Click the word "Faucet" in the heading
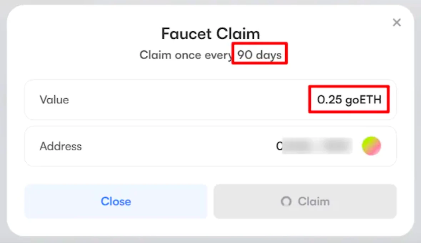 point(185,34)
